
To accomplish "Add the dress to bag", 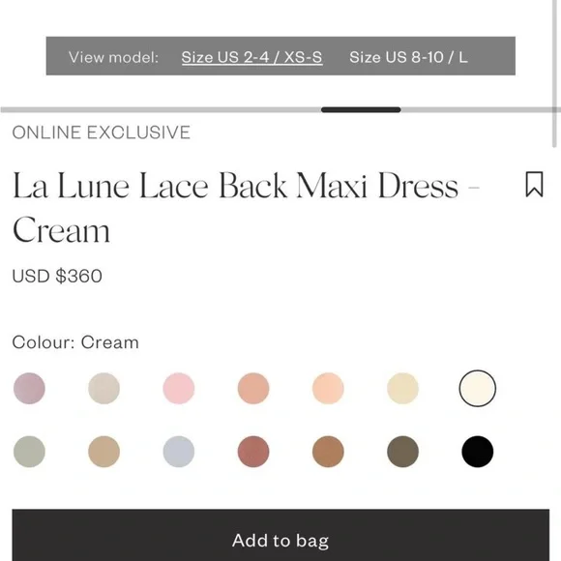I will tap(280, 535).
